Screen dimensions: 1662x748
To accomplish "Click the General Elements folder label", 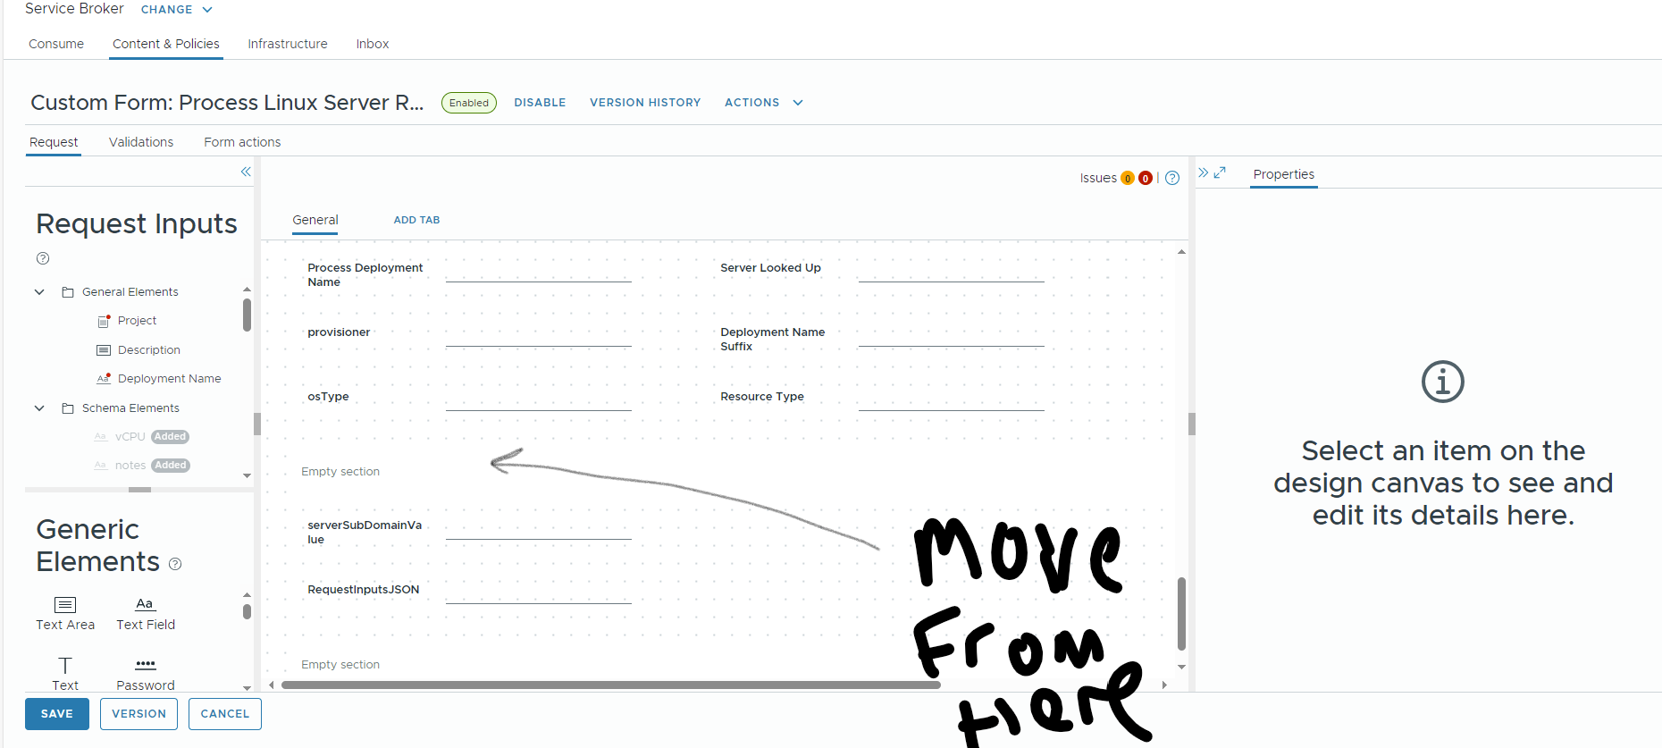I will tap(130, 292).
